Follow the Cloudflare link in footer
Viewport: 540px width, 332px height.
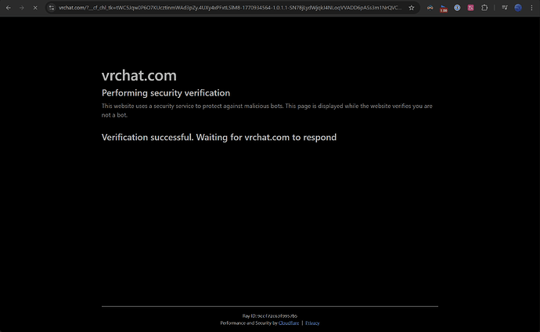(x=289, y=323)
